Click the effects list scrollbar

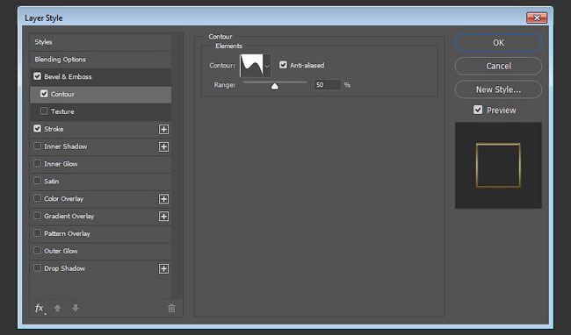click(x=177, y=167)
